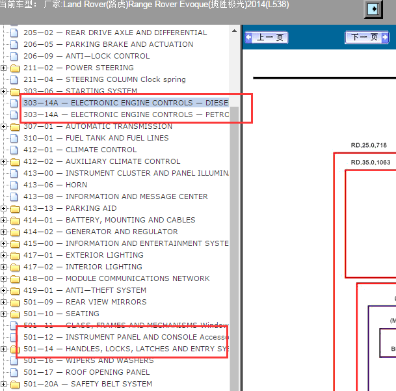The height and width of the screenshot is (391, 396).
Task: Click folder icon beside 419-01 ANTI-THEFT SYSTEM
Action: [x=15, y=291]
